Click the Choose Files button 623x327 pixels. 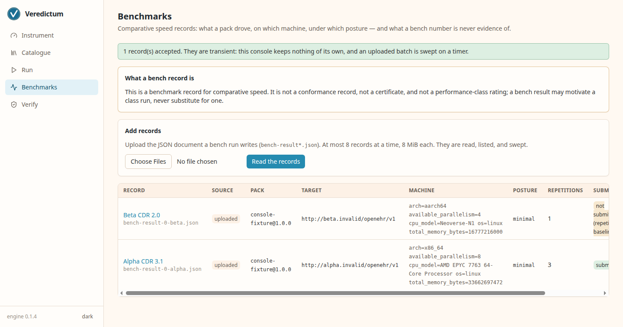148,162
